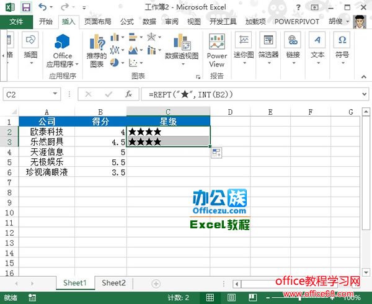Click the Redo arrow icon
This screenshot has width=372, height=304.
point(64,7)
